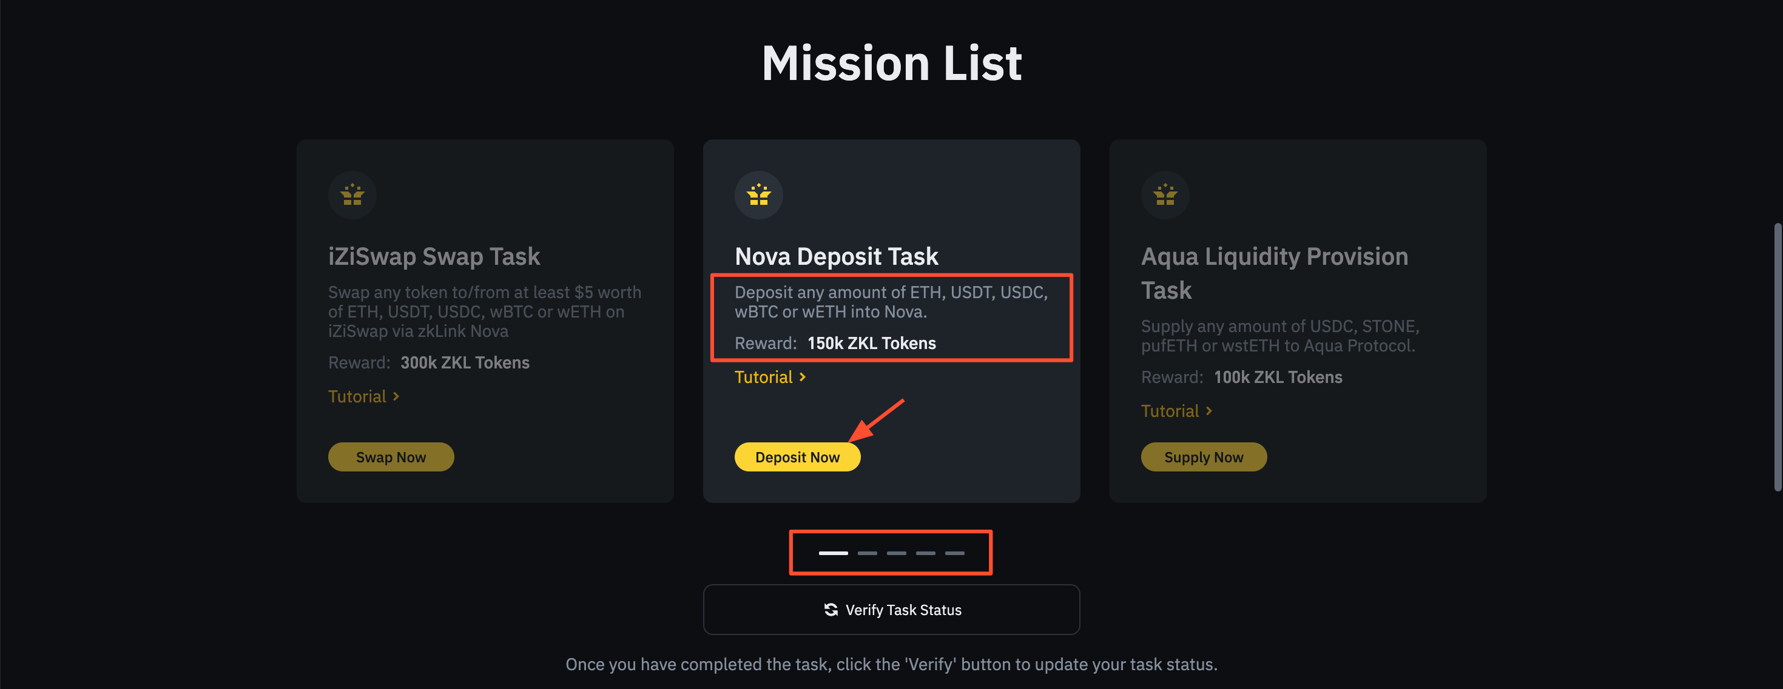Click the iZiSwap task gift box icon
Image resolution: width=1783 pixels, height=689 pixels.
pyautogui.click(x=352, y=195)
